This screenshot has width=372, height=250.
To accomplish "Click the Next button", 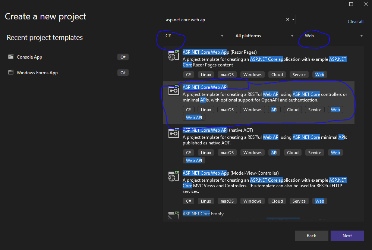I will click(347, 236).
